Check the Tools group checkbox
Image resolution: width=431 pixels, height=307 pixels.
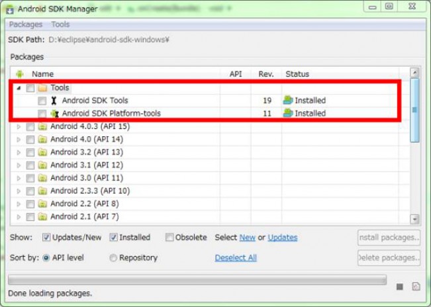(x=30, y=88)
